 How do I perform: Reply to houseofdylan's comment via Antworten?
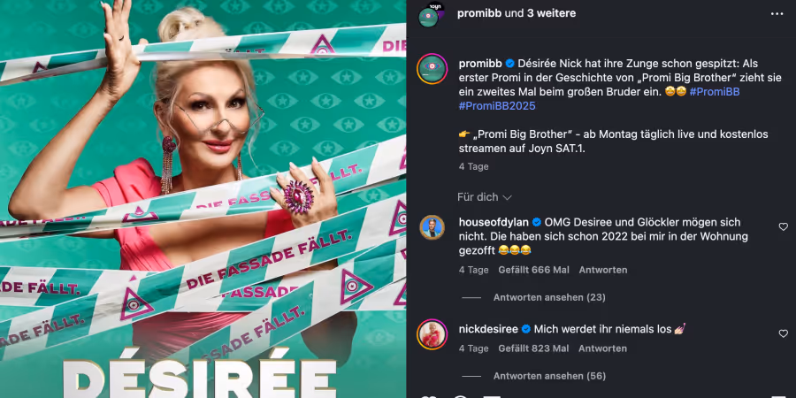pos(603,270)
